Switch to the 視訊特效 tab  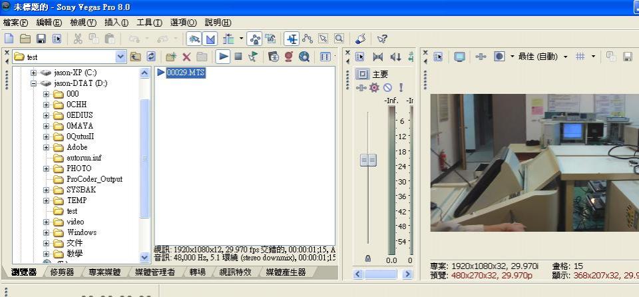click(235, 272)
